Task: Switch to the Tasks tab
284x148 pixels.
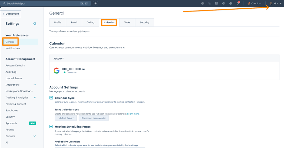Action: click(127, 22)
